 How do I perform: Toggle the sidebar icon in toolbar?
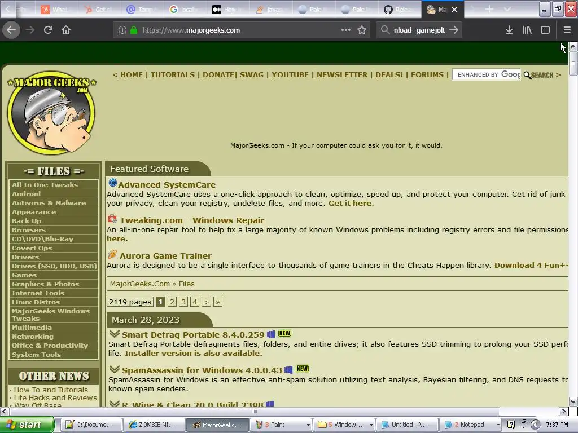pyautogui.click(x=545, y=30)
